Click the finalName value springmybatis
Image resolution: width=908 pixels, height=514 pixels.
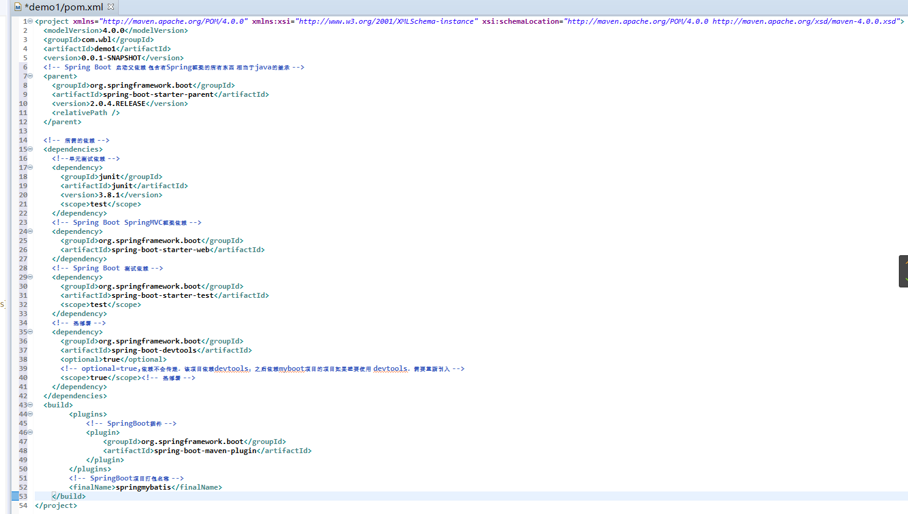pos(144,487)
